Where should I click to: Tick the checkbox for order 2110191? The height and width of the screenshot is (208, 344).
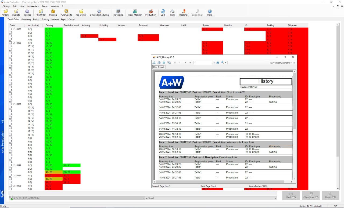pyautogui.click(x=10, y=165)
